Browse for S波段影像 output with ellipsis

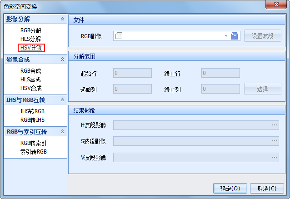275,141
